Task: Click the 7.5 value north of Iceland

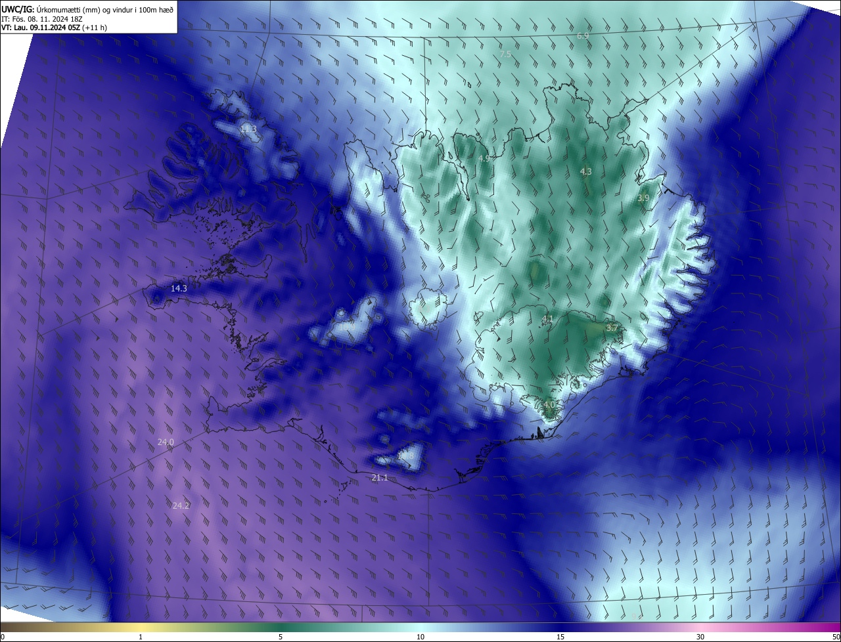Action: pyautogui.click(x=505, y=54)
